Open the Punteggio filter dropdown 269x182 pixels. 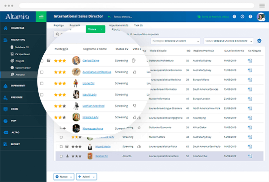click(x=176, y=41)
